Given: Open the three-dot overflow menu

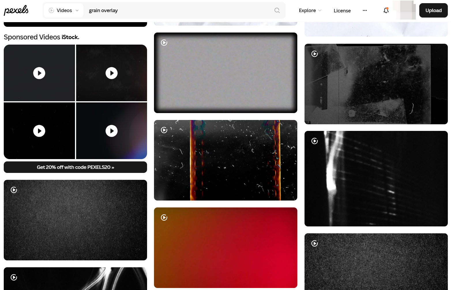Looking at the screenshot, I should (x=365, y=10).
